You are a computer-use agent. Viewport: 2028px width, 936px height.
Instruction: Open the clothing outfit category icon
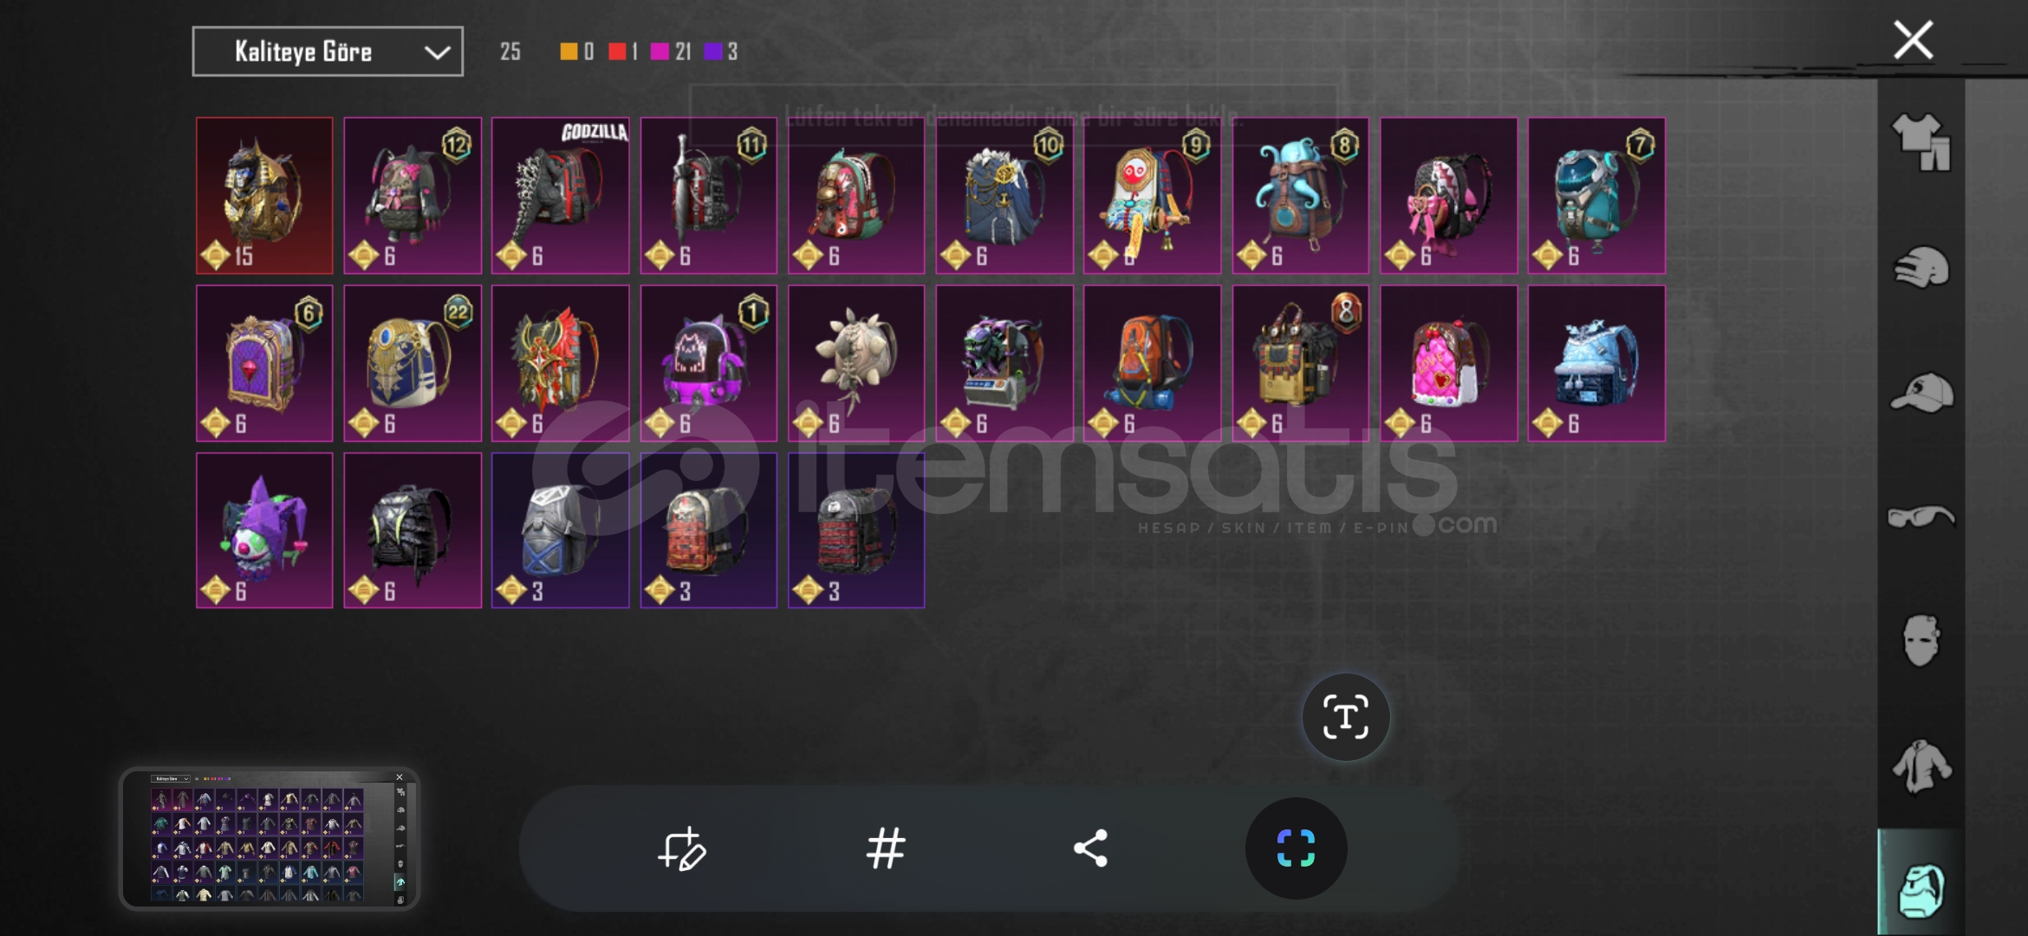(x=1921, y=142)
